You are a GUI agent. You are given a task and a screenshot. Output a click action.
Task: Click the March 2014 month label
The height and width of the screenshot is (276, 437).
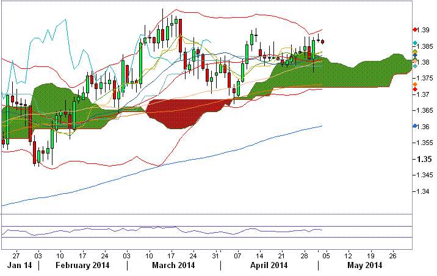point(174,266)
